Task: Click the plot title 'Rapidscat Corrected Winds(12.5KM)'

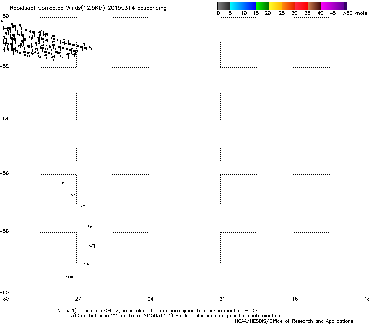Action: tap(57, 8)
